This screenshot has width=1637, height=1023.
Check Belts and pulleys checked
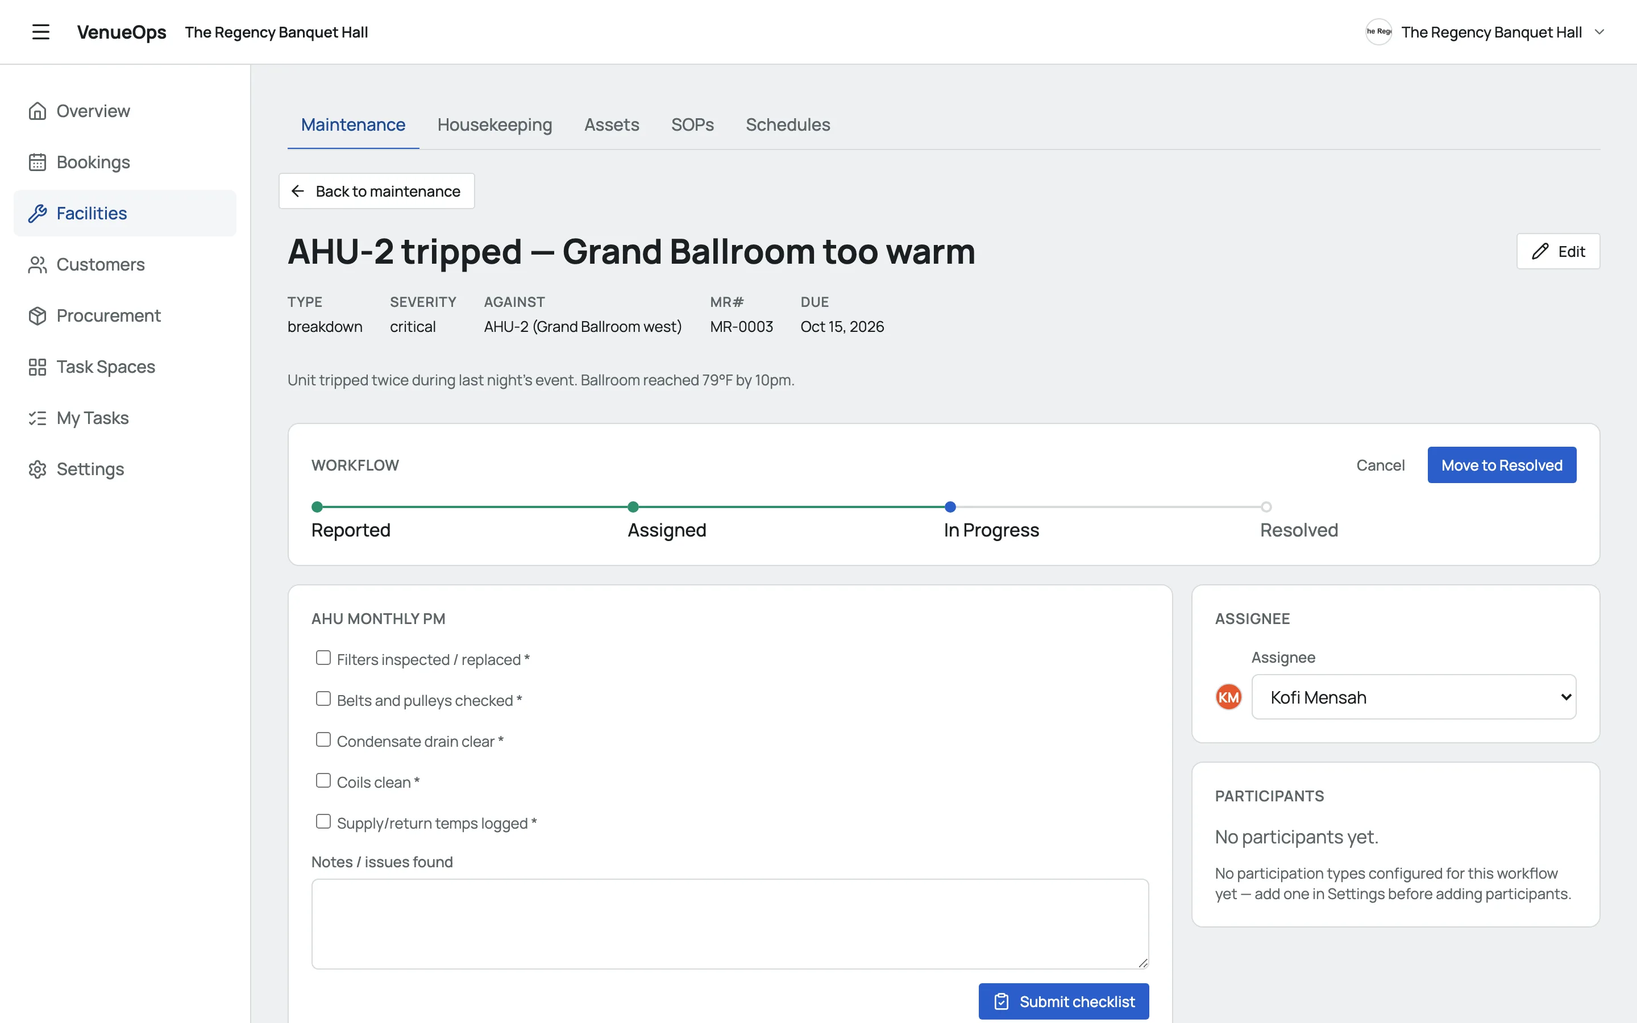coord(323,699)
